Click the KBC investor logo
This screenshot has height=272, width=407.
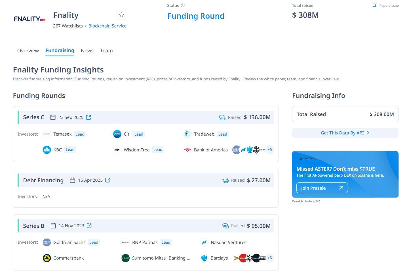click(x=47, y=150)
